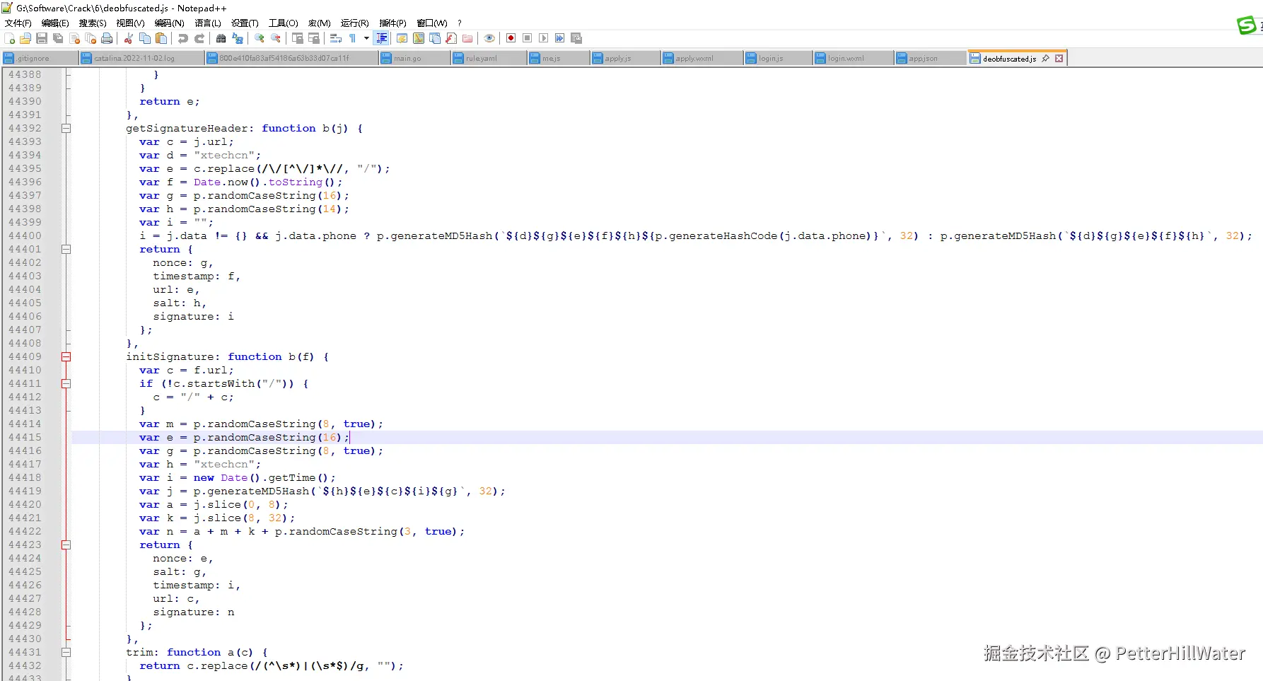Redo the last undone edit
The width and height of the screenshot is (1263, 681).
pos(199,38)
